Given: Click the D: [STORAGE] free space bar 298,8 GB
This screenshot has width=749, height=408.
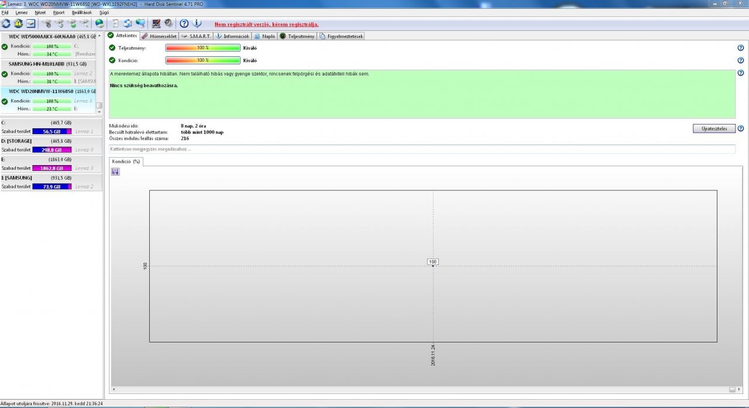Looking at the screenshot, I should (52, 150).
